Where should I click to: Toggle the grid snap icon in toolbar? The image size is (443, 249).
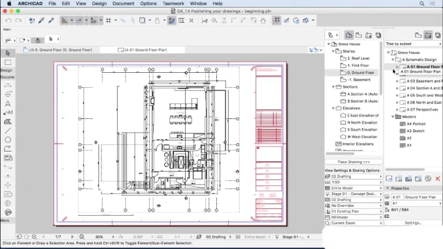[109, 20]
